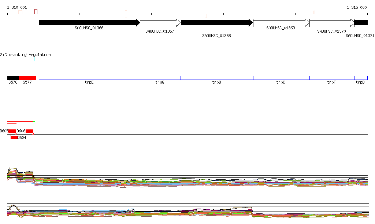The image size is (375, 224).
Task: Click the red D605 feature block
Action: coord(12,131)
